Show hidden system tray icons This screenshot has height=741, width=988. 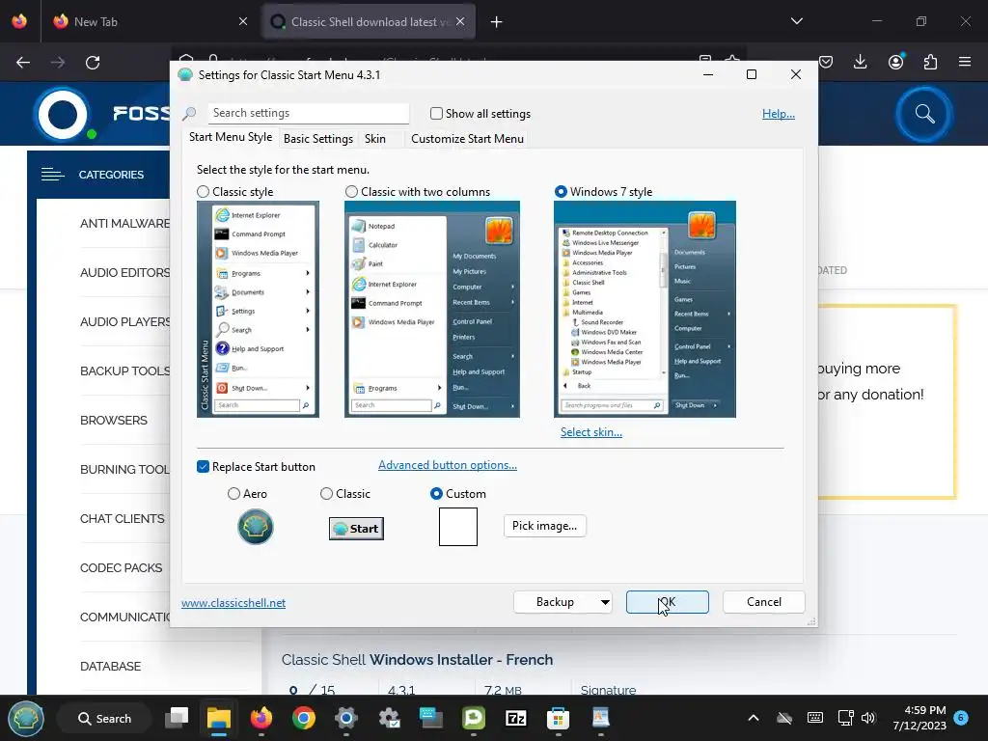coord(753,718)
